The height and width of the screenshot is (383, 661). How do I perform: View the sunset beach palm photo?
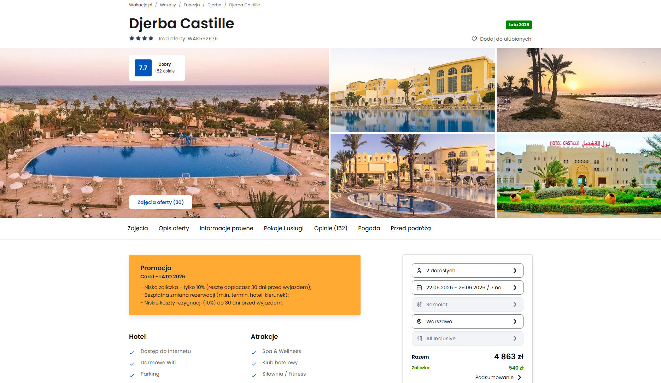[x=579, y=90]
